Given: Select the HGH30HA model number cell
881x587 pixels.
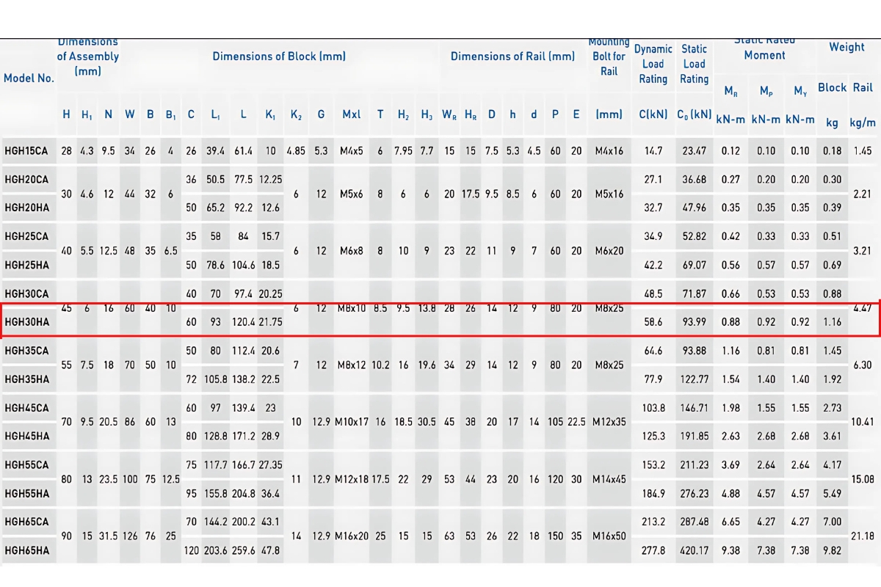Looking at the screenshot, I should point(26,321).
